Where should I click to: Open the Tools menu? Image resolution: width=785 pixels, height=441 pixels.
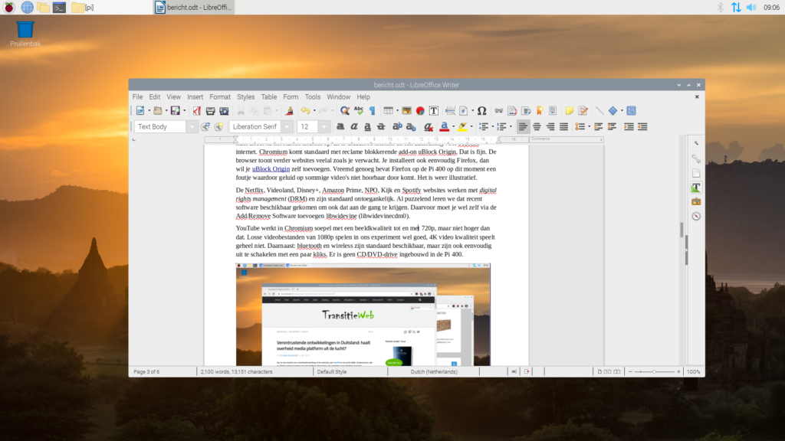(313, 97)
